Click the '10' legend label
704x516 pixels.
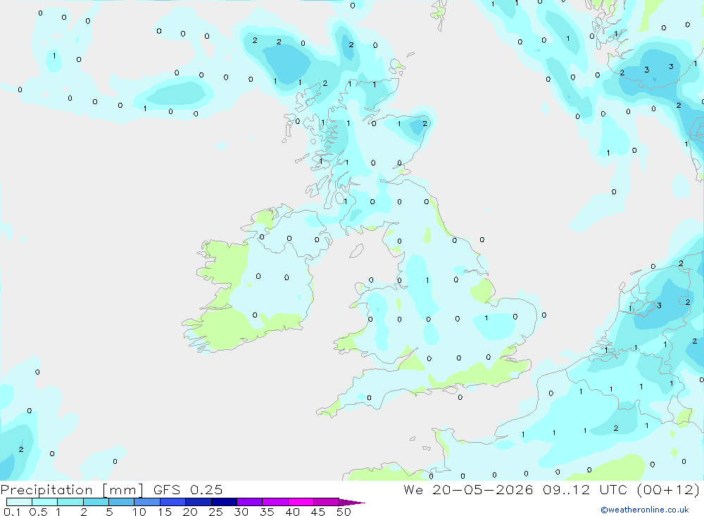pos(139,512)
